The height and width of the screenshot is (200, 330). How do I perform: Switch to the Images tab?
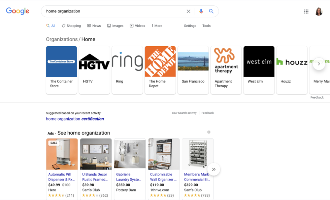point(115,26)
